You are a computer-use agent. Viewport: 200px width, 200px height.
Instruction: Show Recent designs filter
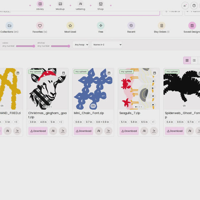point(131,28)
